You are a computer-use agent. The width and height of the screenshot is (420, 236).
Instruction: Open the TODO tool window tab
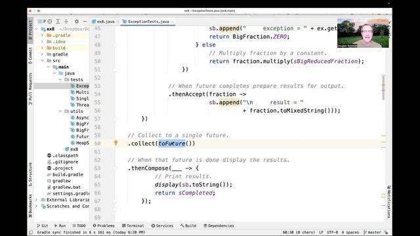(79, 226)
